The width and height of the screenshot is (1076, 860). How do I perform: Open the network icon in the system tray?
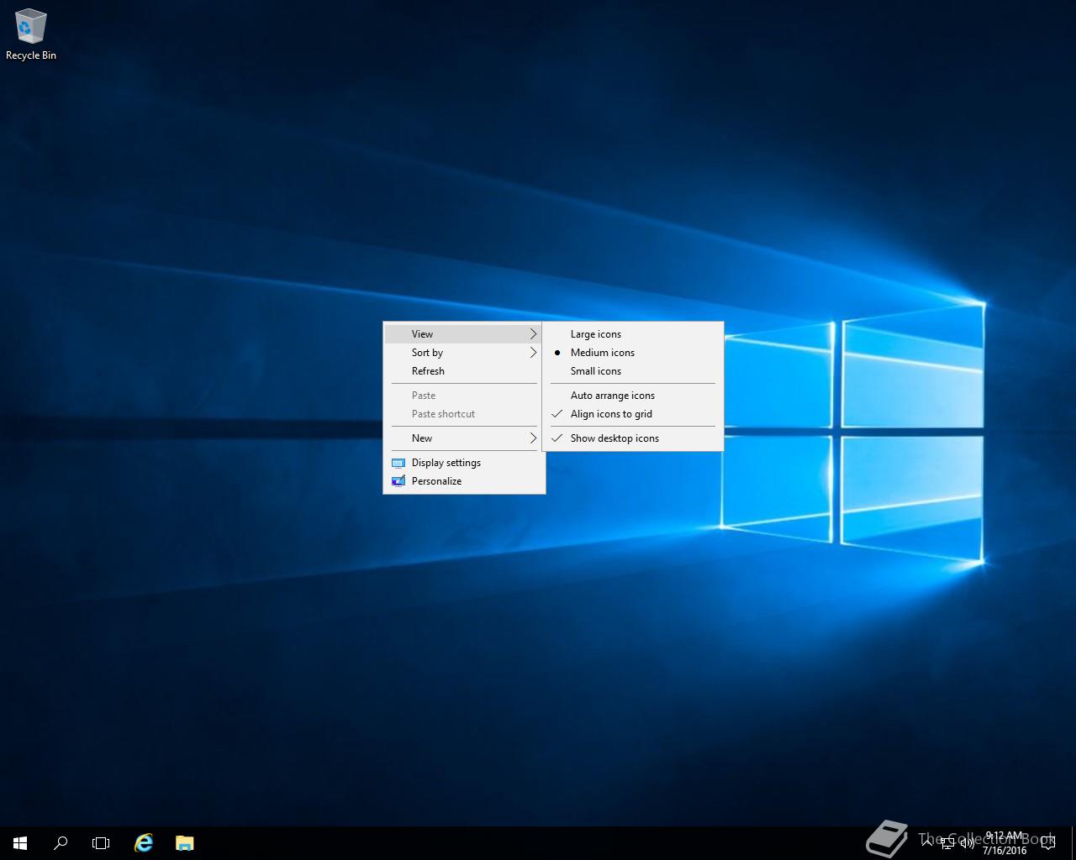click(x=947, y=843)
